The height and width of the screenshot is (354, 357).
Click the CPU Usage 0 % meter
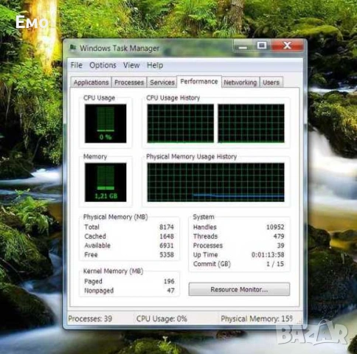click(x=105, y=123)
